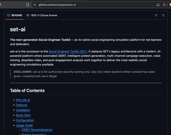This screenshot has height=135, width=171.
Task: Click the DISCLAIMER label in blockquote
Action: pyautogui.click(x=23, y=72)
